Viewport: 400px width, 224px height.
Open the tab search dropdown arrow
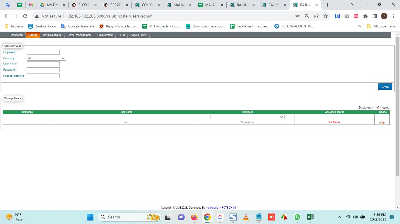(353, 4)
